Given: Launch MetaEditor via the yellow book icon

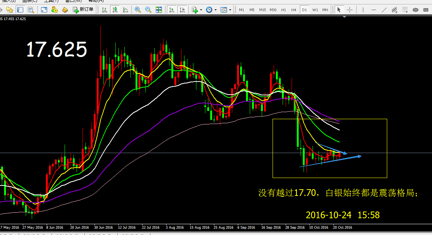Looking at the screenshot, I should [x=65, y=10].
